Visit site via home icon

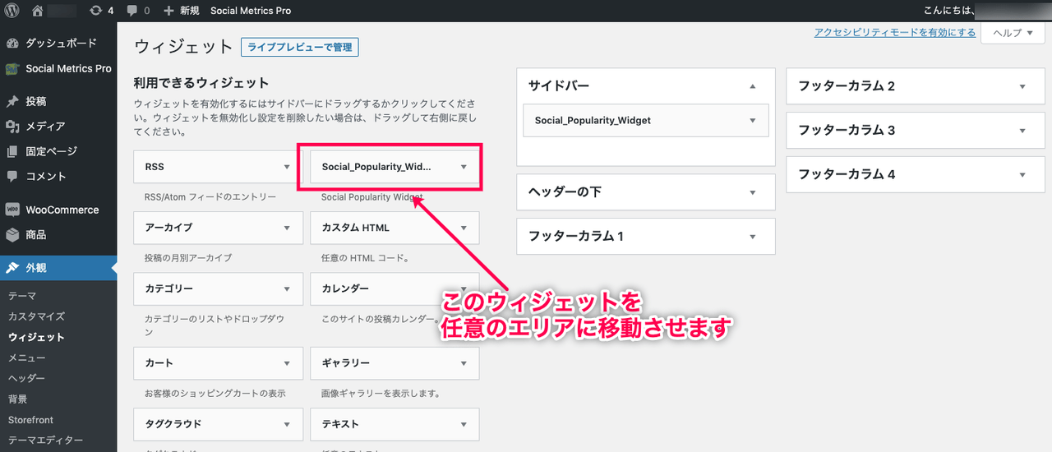[x=37, y=11]
